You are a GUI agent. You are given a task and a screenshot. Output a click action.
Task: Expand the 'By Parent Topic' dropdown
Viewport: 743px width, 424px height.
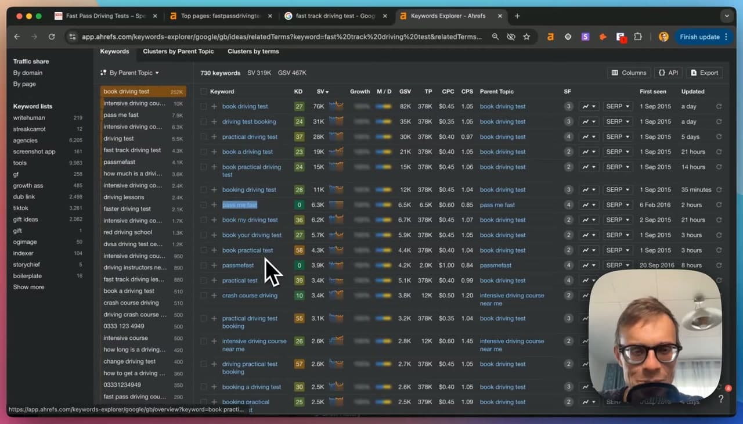pyautogui.click(x=130, y=73)
